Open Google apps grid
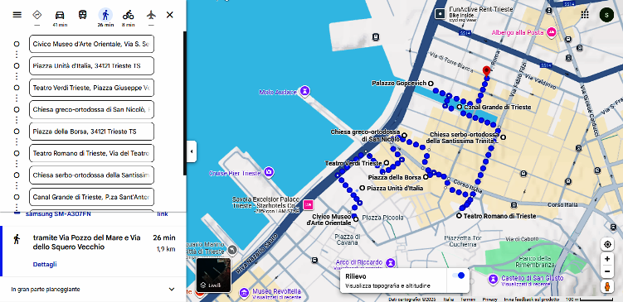Image resolution: width=623 pixels, height=302 pixels. [585, 15]
